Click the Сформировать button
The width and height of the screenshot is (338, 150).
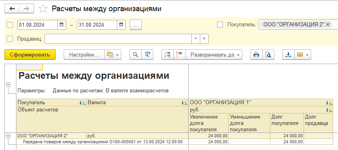point(30,55)
